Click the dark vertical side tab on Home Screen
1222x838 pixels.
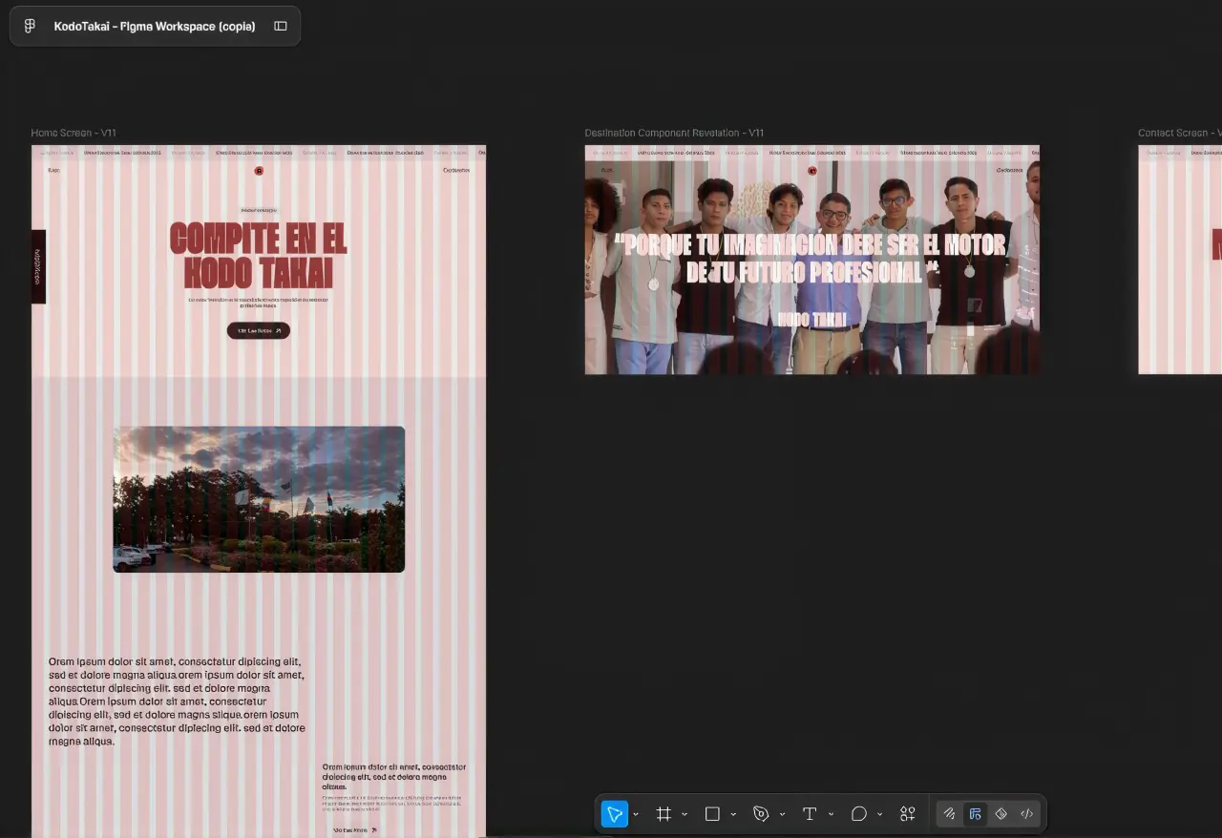coord(38,266)
